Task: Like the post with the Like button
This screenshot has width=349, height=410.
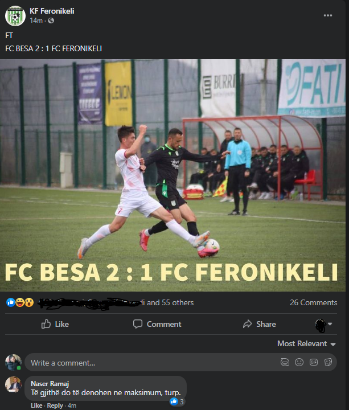Action: point(55,324)
